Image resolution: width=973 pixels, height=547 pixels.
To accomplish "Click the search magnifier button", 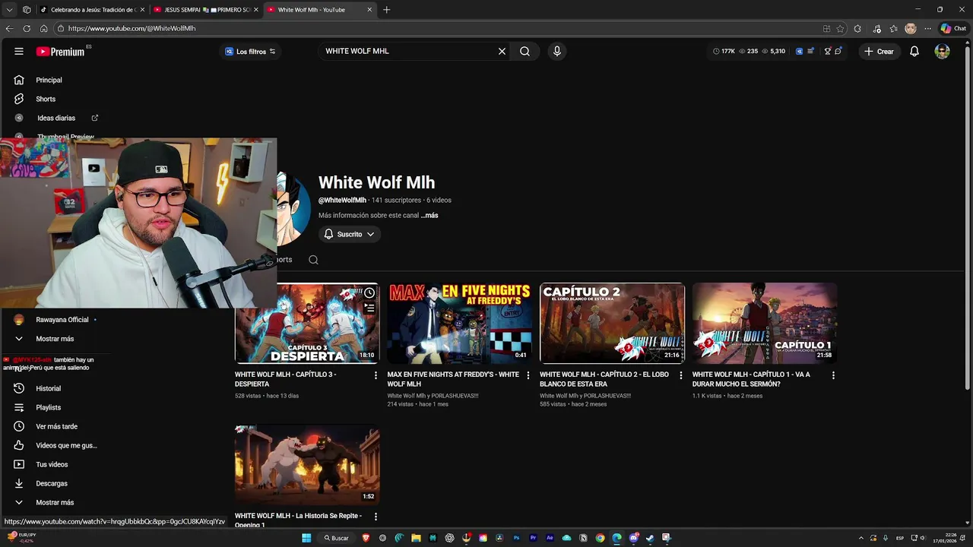I will [x=525, y=51].
